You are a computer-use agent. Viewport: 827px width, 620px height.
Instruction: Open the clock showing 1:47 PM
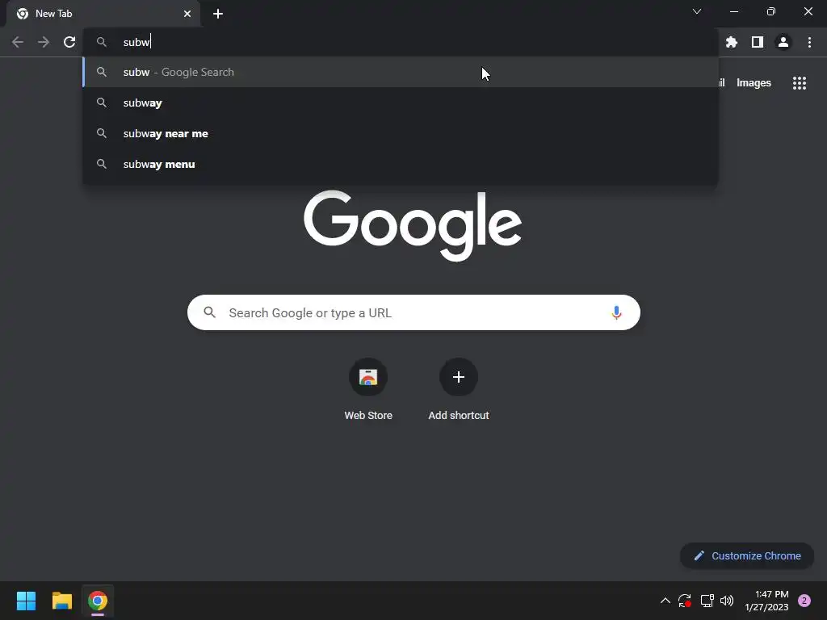pos(766,601)
